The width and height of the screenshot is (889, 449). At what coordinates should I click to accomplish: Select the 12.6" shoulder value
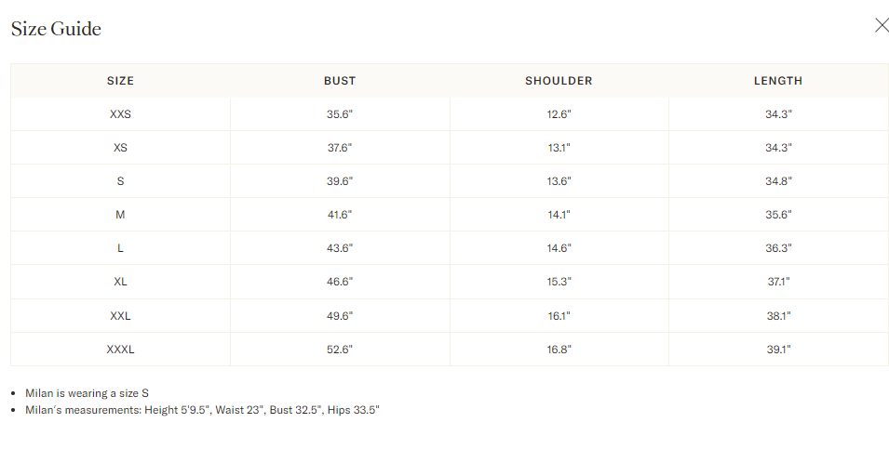click(x=559, y=114)
